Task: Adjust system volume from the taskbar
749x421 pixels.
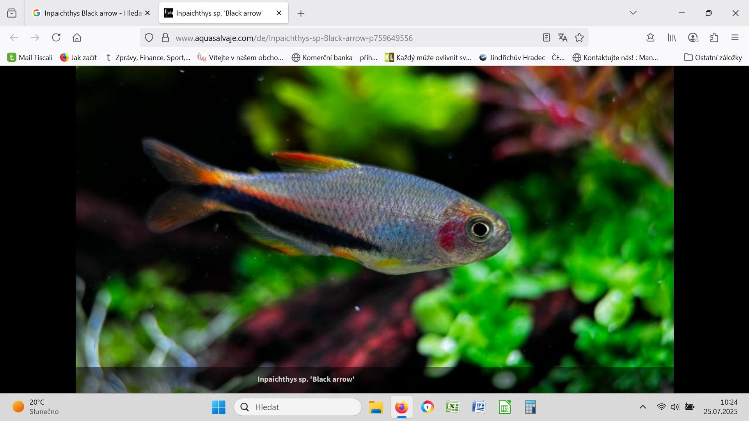Action: pos(675,407)
